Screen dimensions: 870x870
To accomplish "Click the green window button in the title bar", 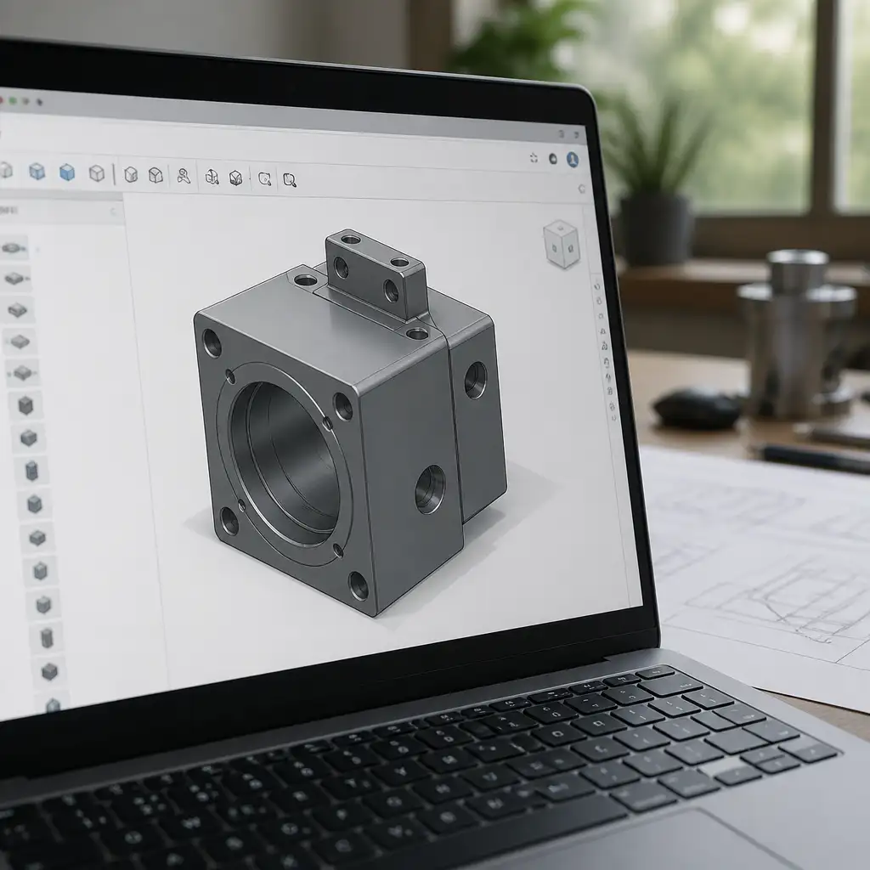I will pyautogui.click(x=12, y=100).
